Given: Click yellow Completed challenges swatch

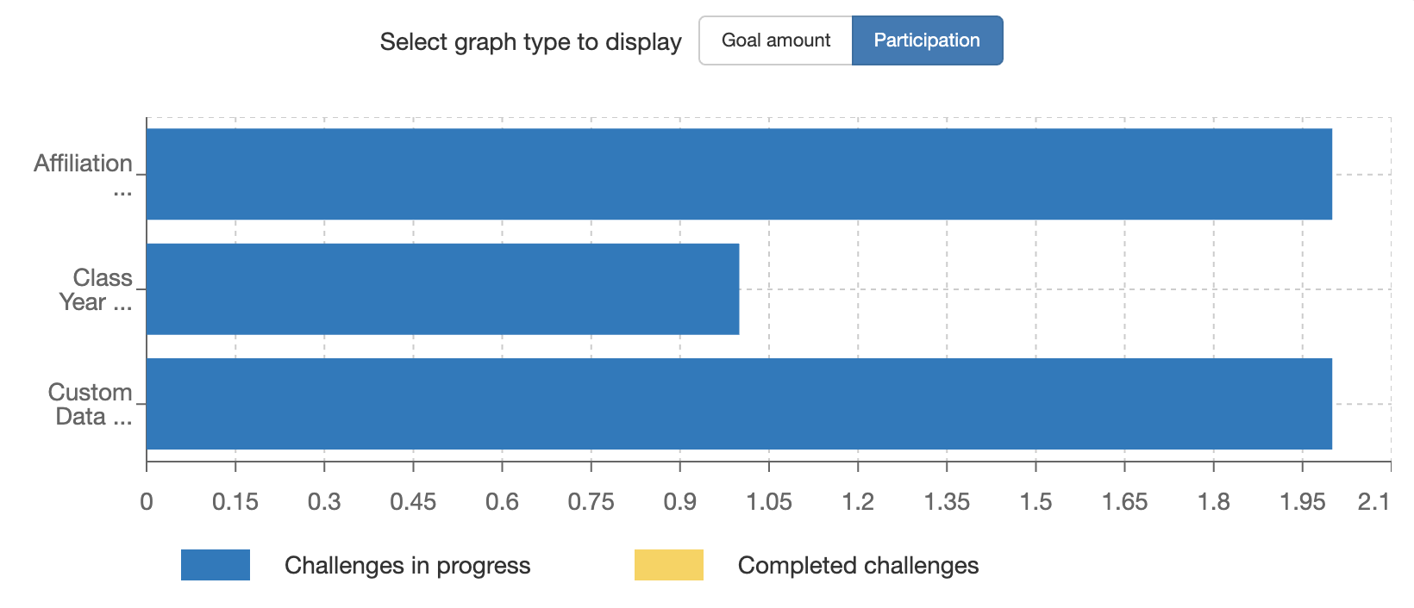Looking at the screenshot, I should click(x=669, y=565).
